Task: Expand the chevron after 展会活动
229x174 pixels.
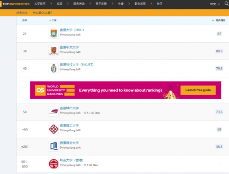Action: point(90,4)
